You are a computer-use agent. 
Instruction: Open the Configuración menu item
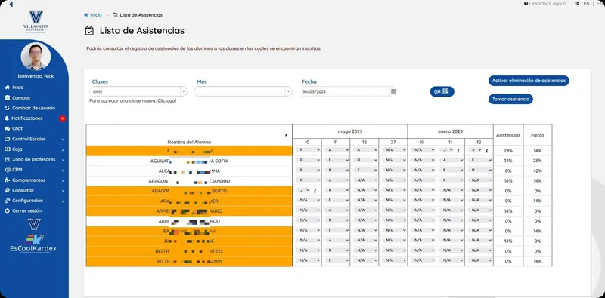click(x=34, y=201)
